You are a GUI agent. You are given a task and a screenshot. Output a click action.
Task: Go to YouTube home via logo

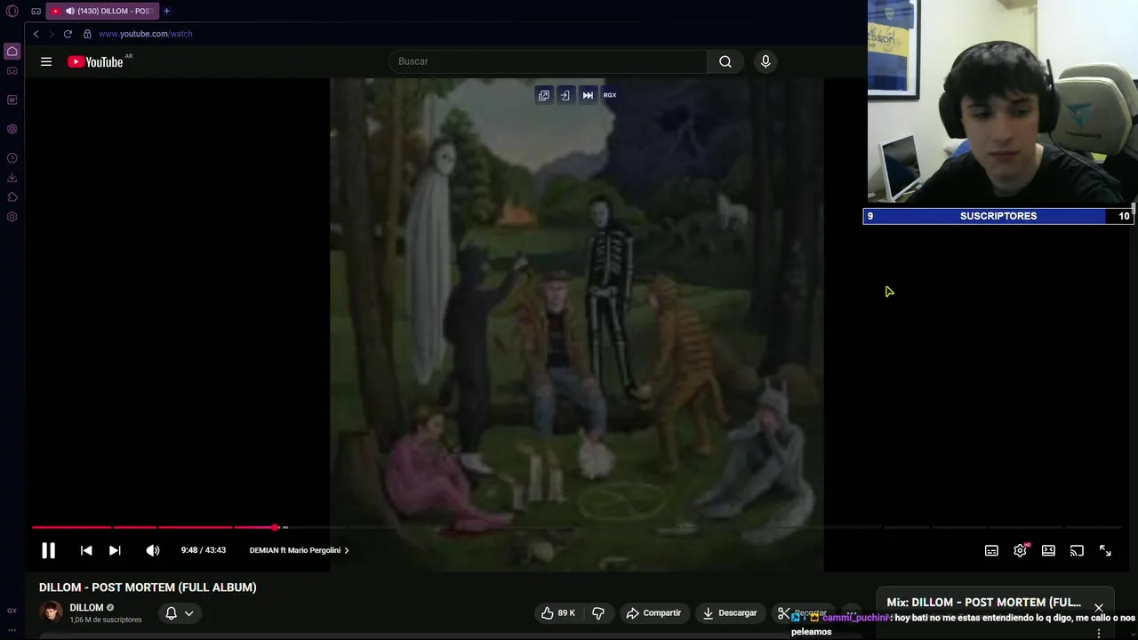95,61
